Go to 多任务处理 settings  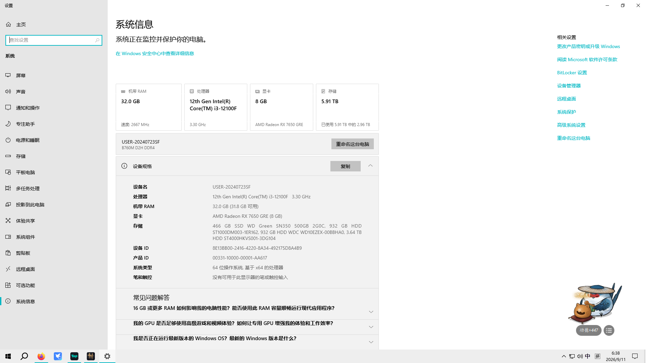pyautogui.click(x=54, y=189)
